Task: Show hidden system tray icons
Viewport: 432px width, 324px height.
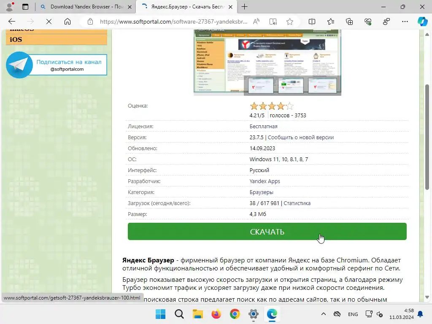Action: click(324, 314)
